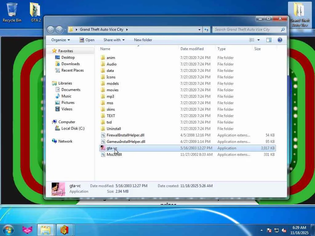Image resolution: width=315 pixels, height=236 pixels.
Task: Select Network in navigation pane
Action: 65,141
